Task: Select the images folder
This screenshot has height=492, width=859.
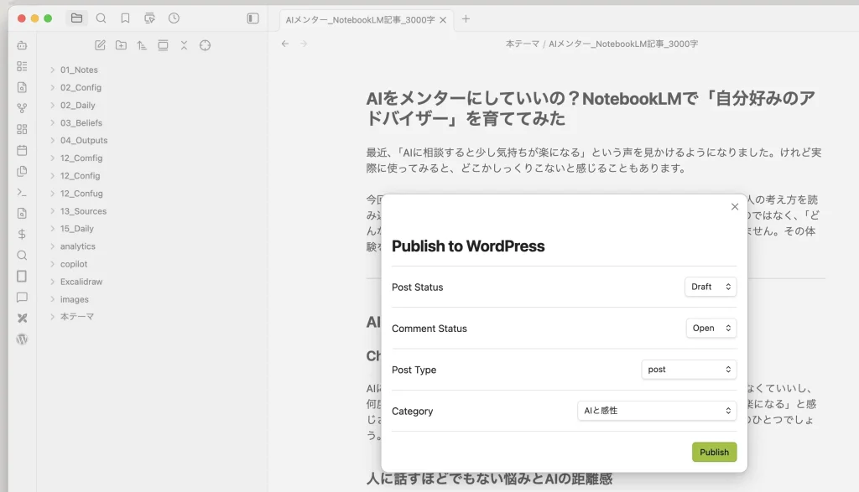Action: coord(75,299)
